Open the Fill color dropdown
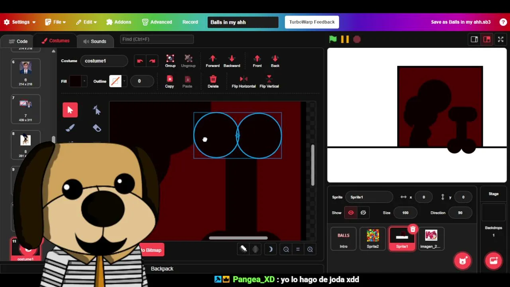 [x=84, y=81]
